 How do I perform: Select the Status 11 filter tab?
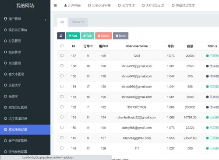pos(78,22)
